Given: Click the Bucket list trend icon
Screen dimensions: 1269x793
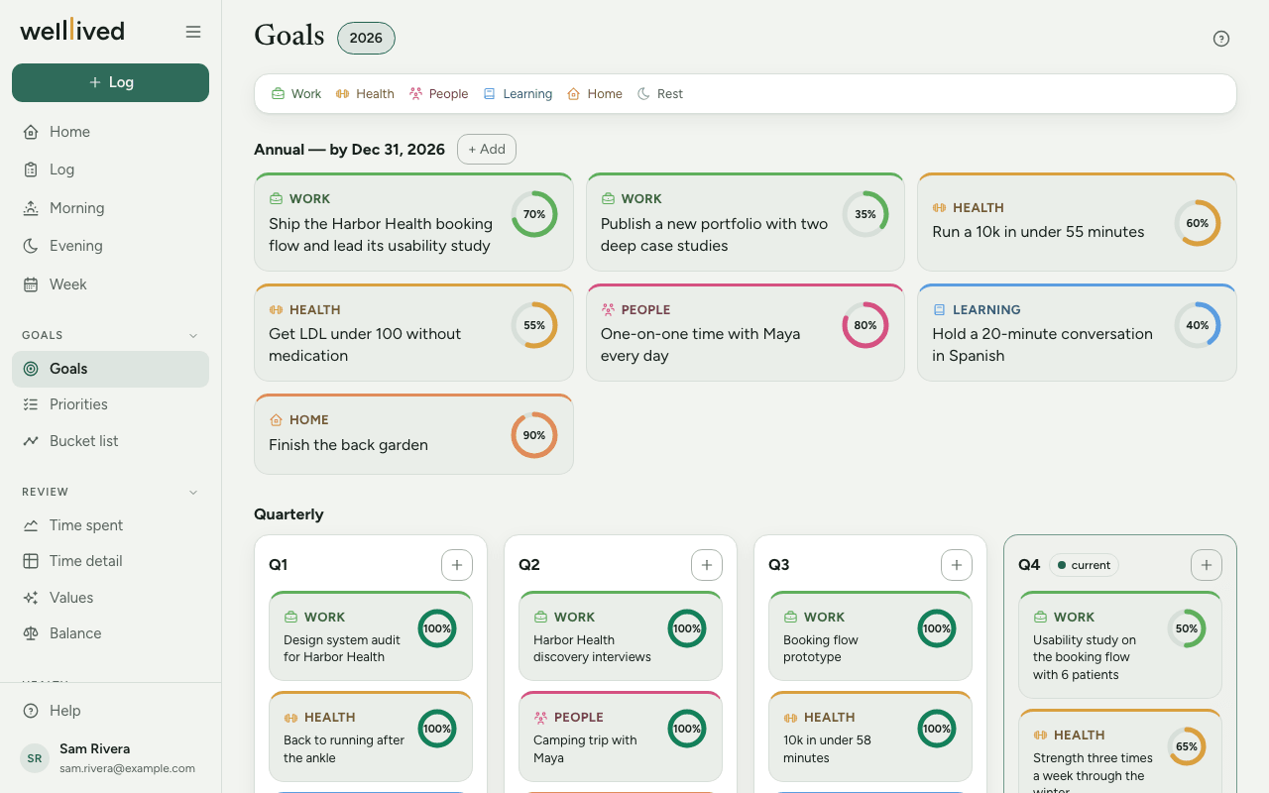Looking at the screenshot, I should coord(31,441).
